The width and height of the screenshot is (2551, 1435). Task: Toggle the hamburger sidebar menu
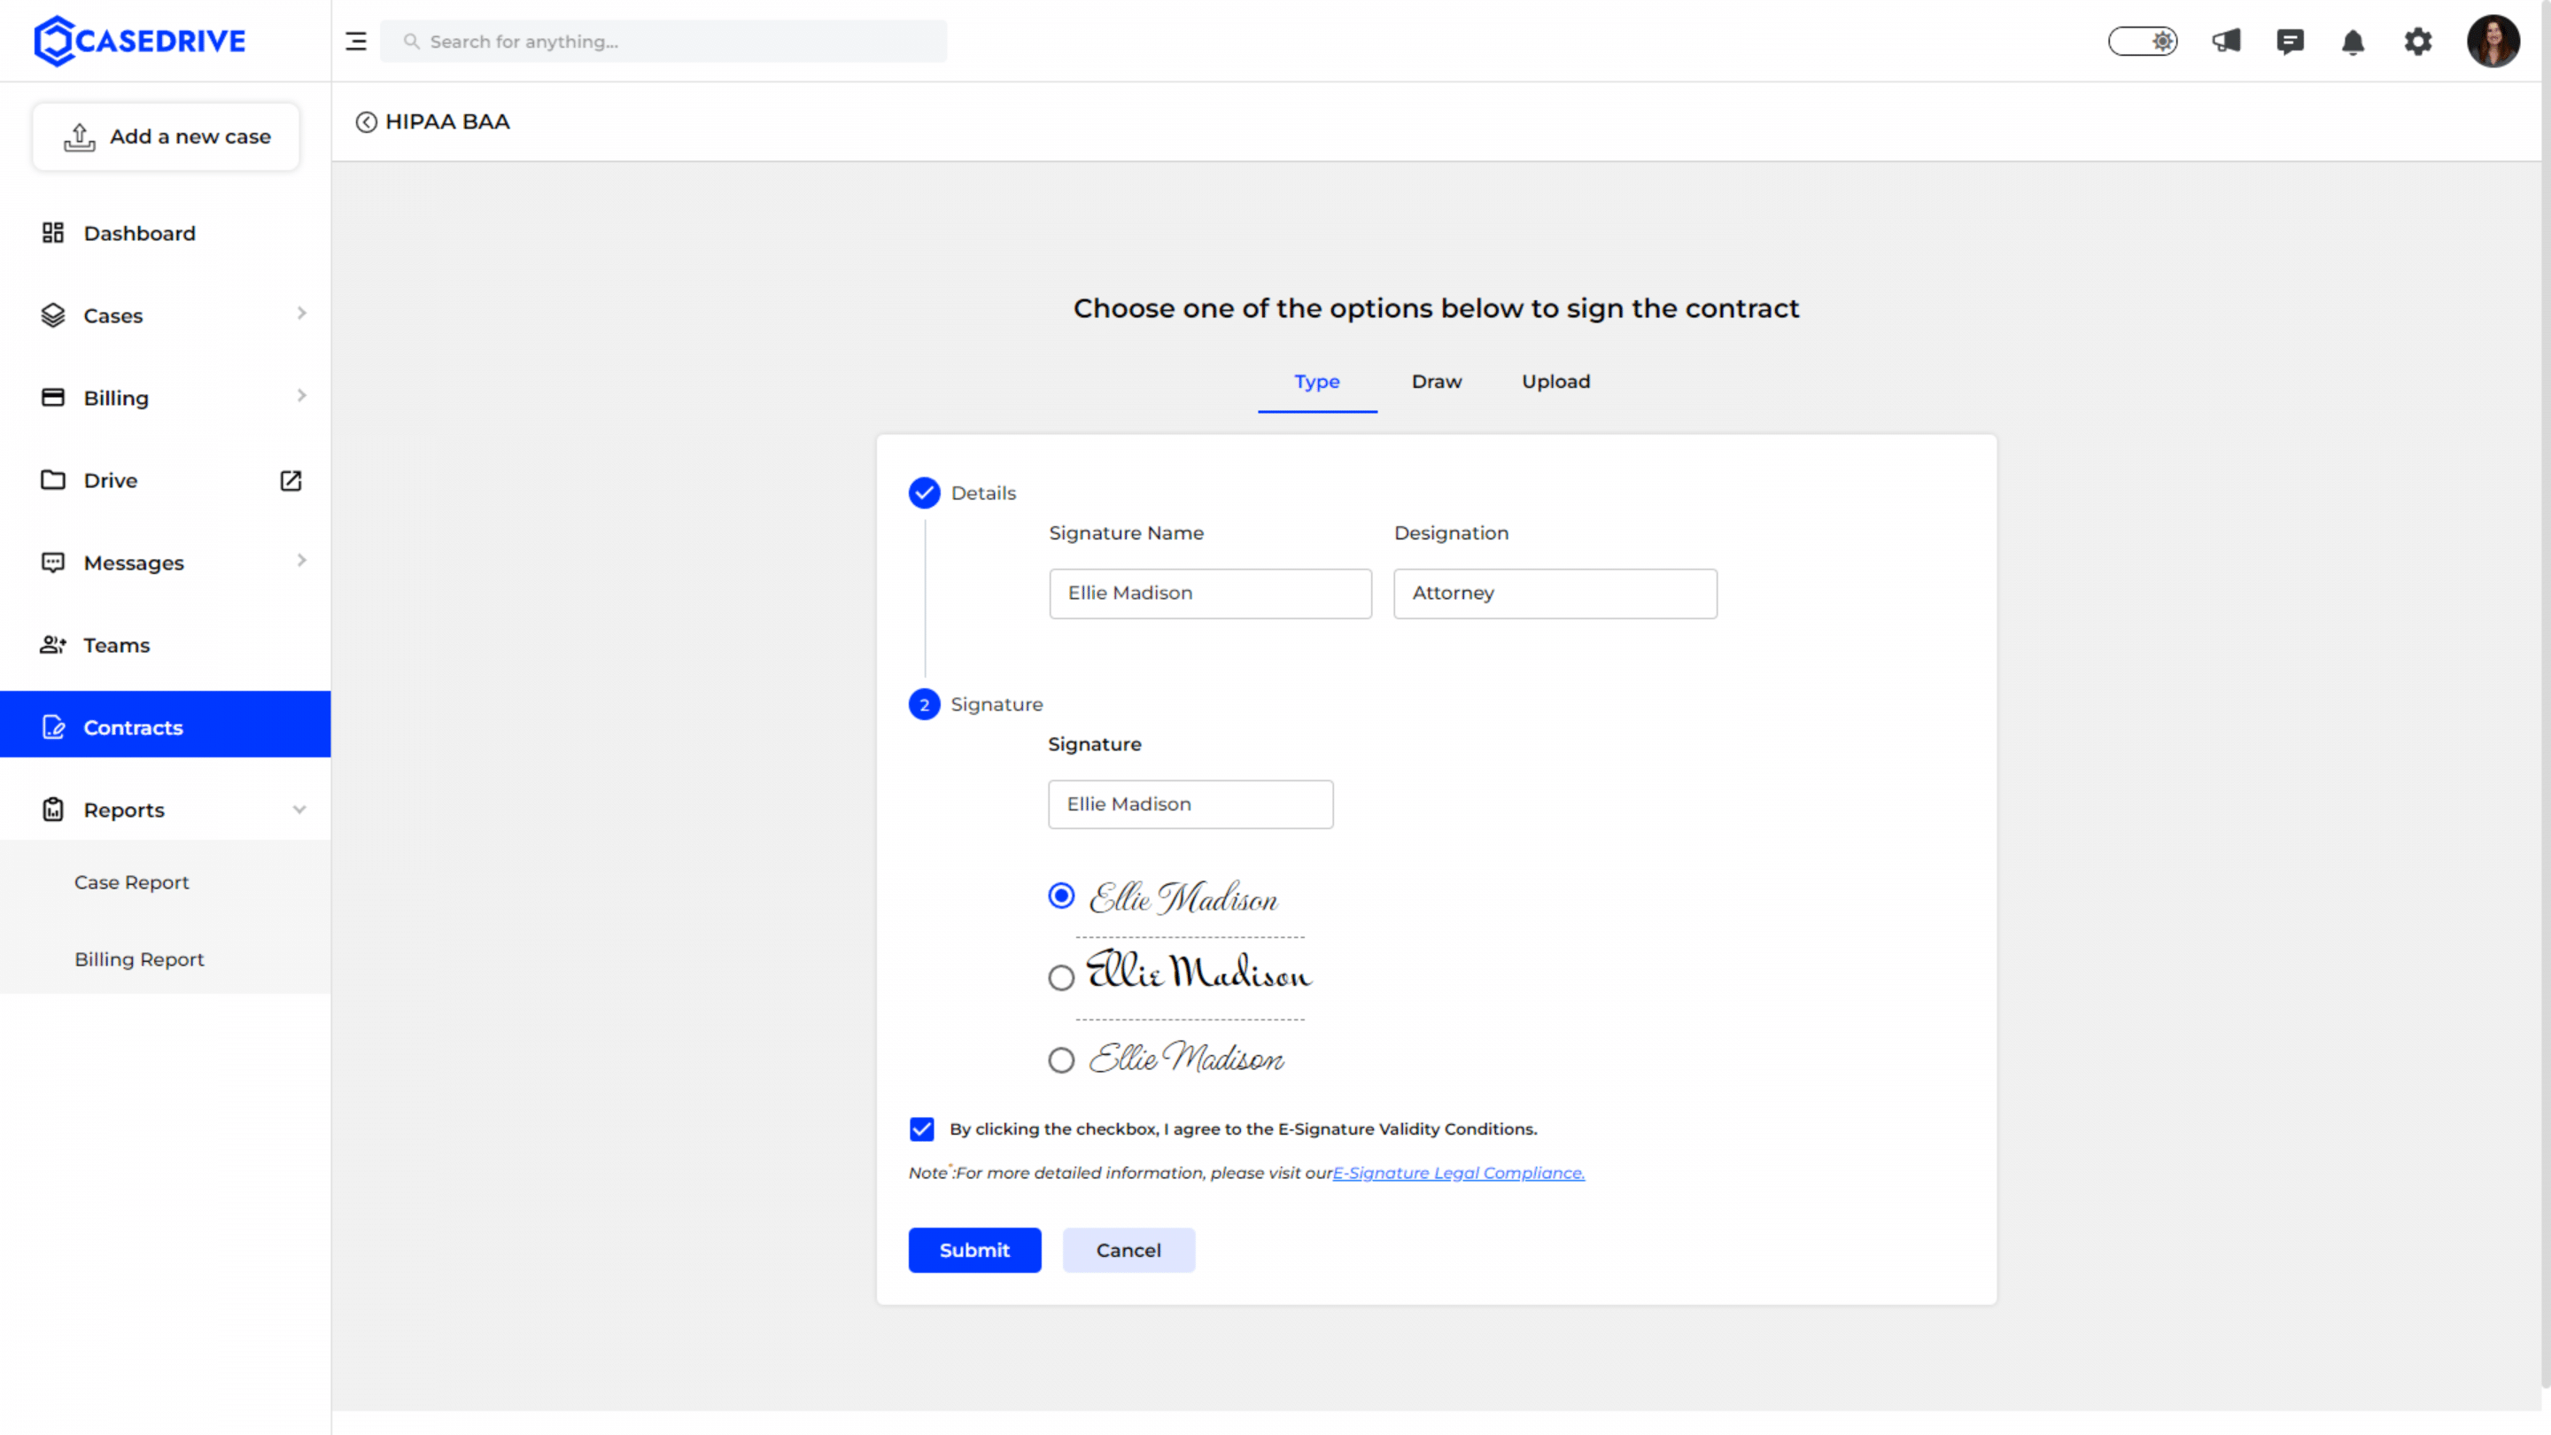(x=355, y=41)
